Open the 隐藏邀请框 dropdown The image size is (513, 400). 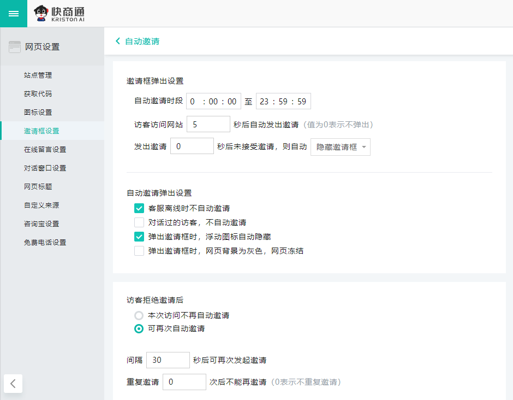(x=340, y=147)
